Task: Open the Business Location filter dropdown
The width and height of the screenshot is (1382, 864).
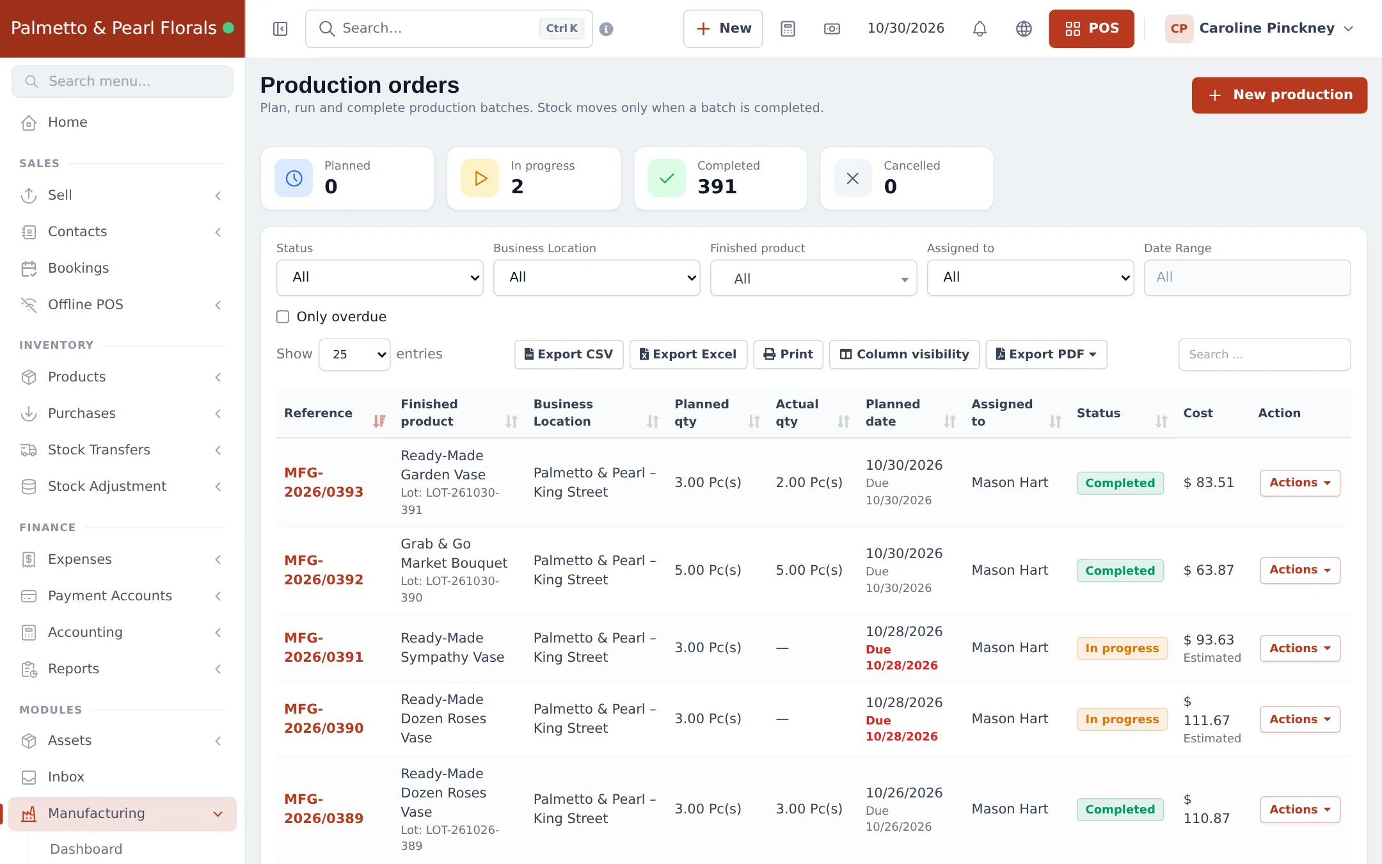Action: point(596,277)
